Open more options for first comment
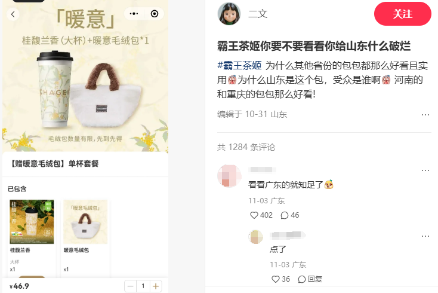Viewport: 438px width, 293px height. click(x=425, y=170)
